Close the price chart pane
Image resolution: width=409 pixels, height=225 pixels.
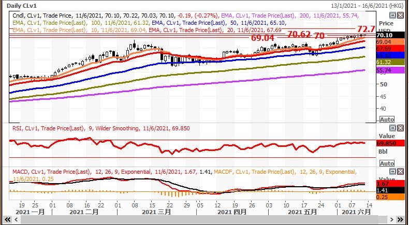[x=399, y=16]
